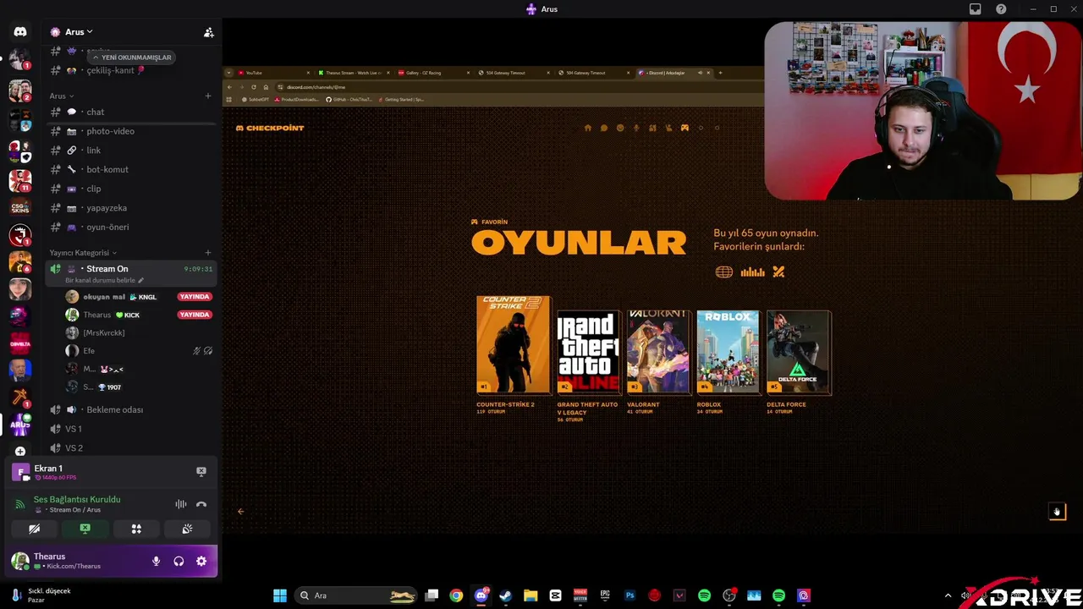Open Discord app in Windows taskbar
This screenshot has height=609, width=1083.
pyautogui.click(x=481, y=595)
